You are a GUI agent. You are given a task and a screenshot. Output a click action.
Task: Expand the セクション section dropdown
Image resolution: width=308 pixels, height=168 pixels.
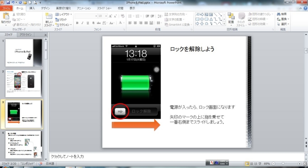(64, 25)
